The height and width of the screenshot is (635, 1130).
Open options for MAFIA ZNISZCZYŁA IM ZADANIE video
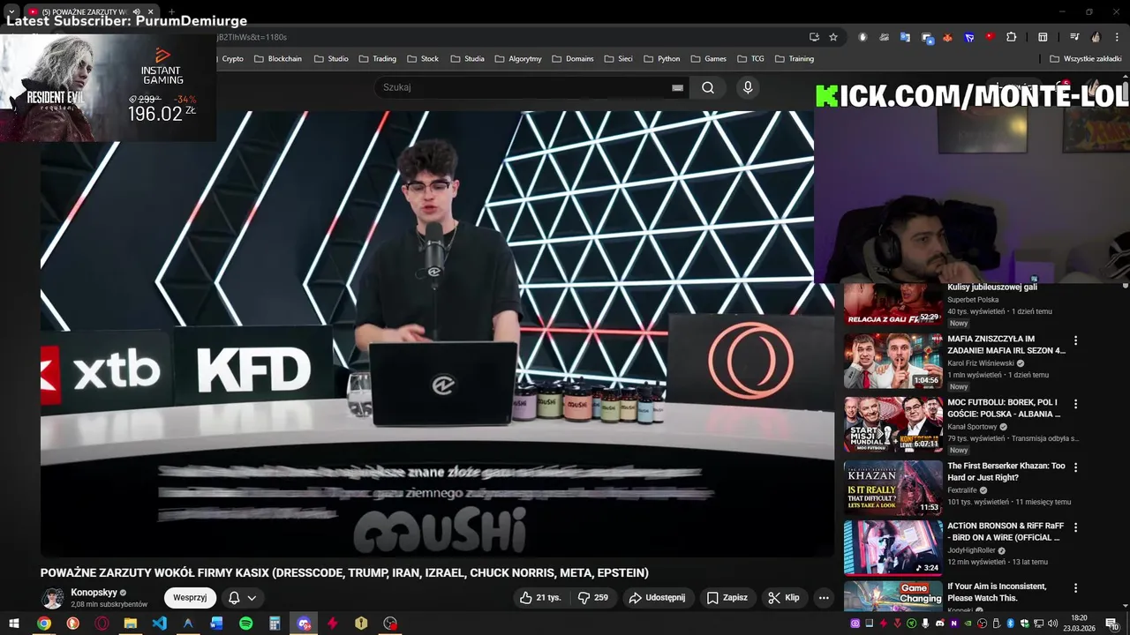tap(1075, 340)
